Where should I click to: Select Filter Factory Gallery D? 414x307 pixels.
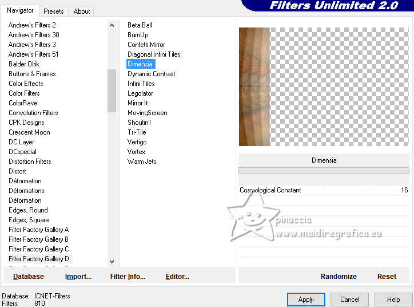coord(38,259)
